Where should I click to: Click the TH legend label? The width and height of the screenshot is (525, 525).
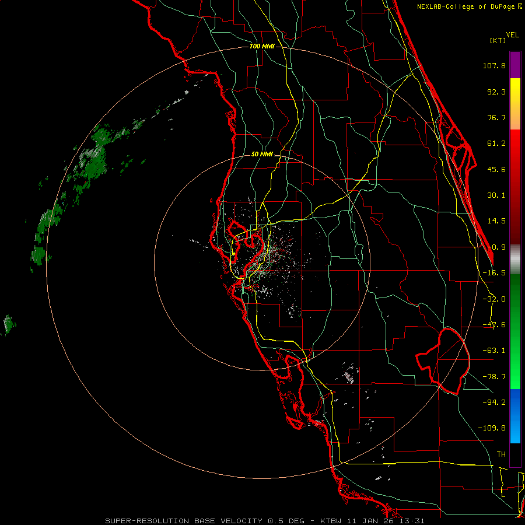pyautogui.click(x=501, y=454)
